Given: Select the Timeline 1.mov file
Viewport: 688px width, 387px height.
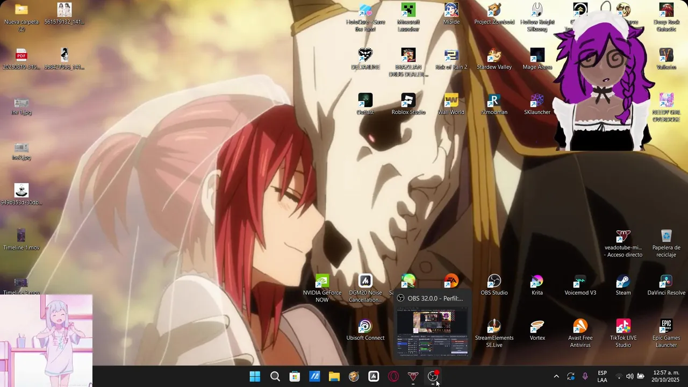Looking at the screenshot, I should (21, 240).
